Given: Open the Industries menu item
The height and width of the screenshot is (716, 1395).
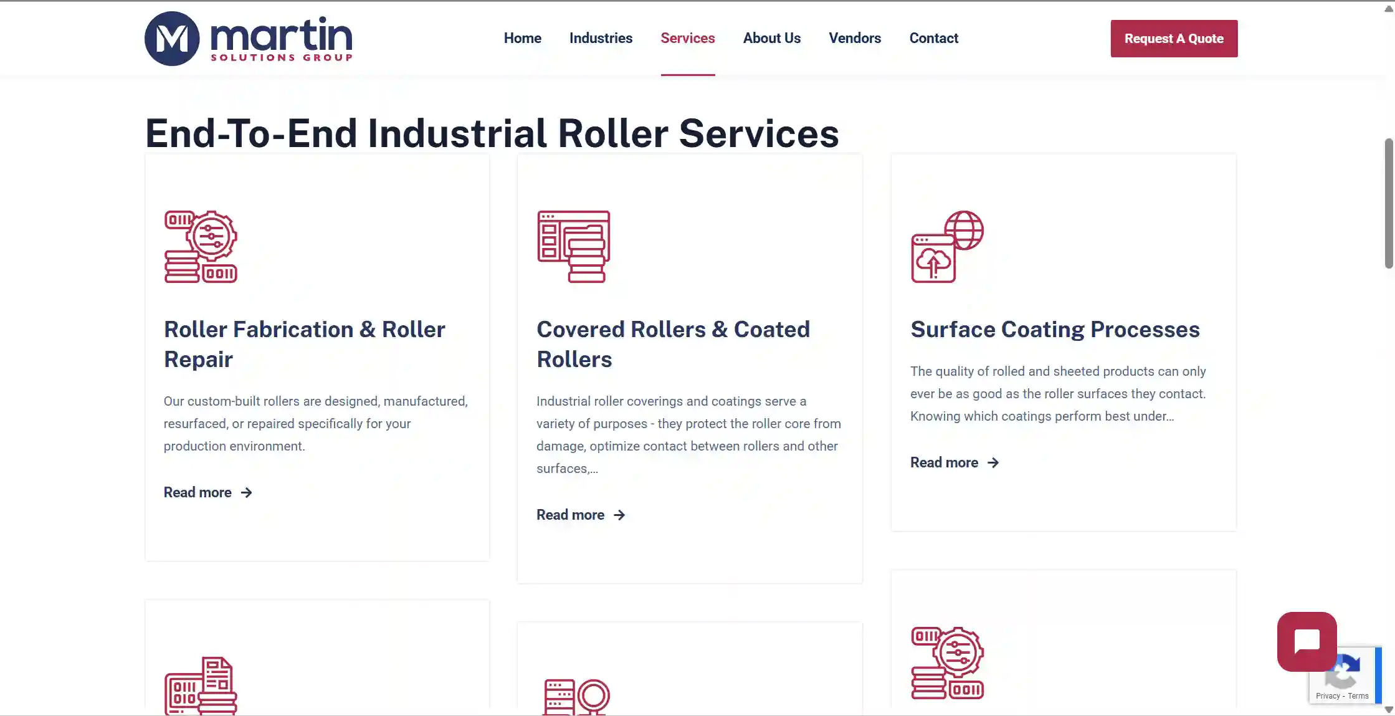Looking at the screenshot, I should tap(601, 39).
